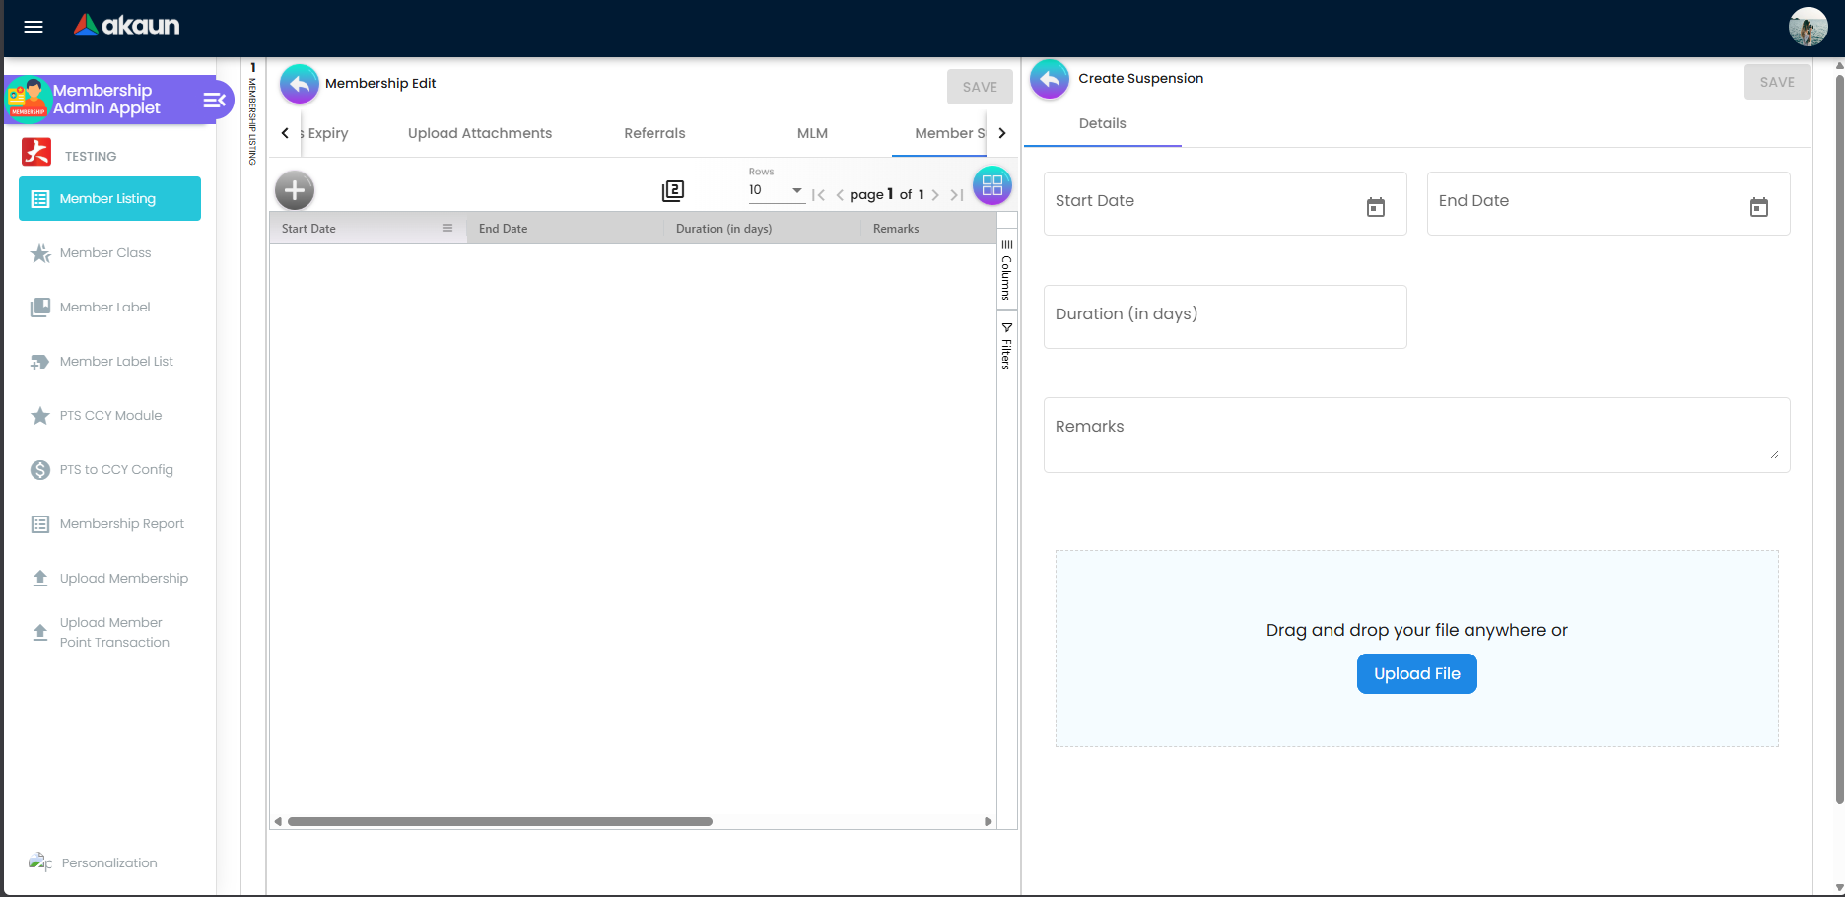Screen dimensions: 1845x897
Task: Click the PTS to CCY Config dollar icon
Action: pyautogui.click(x=40, y=470)
